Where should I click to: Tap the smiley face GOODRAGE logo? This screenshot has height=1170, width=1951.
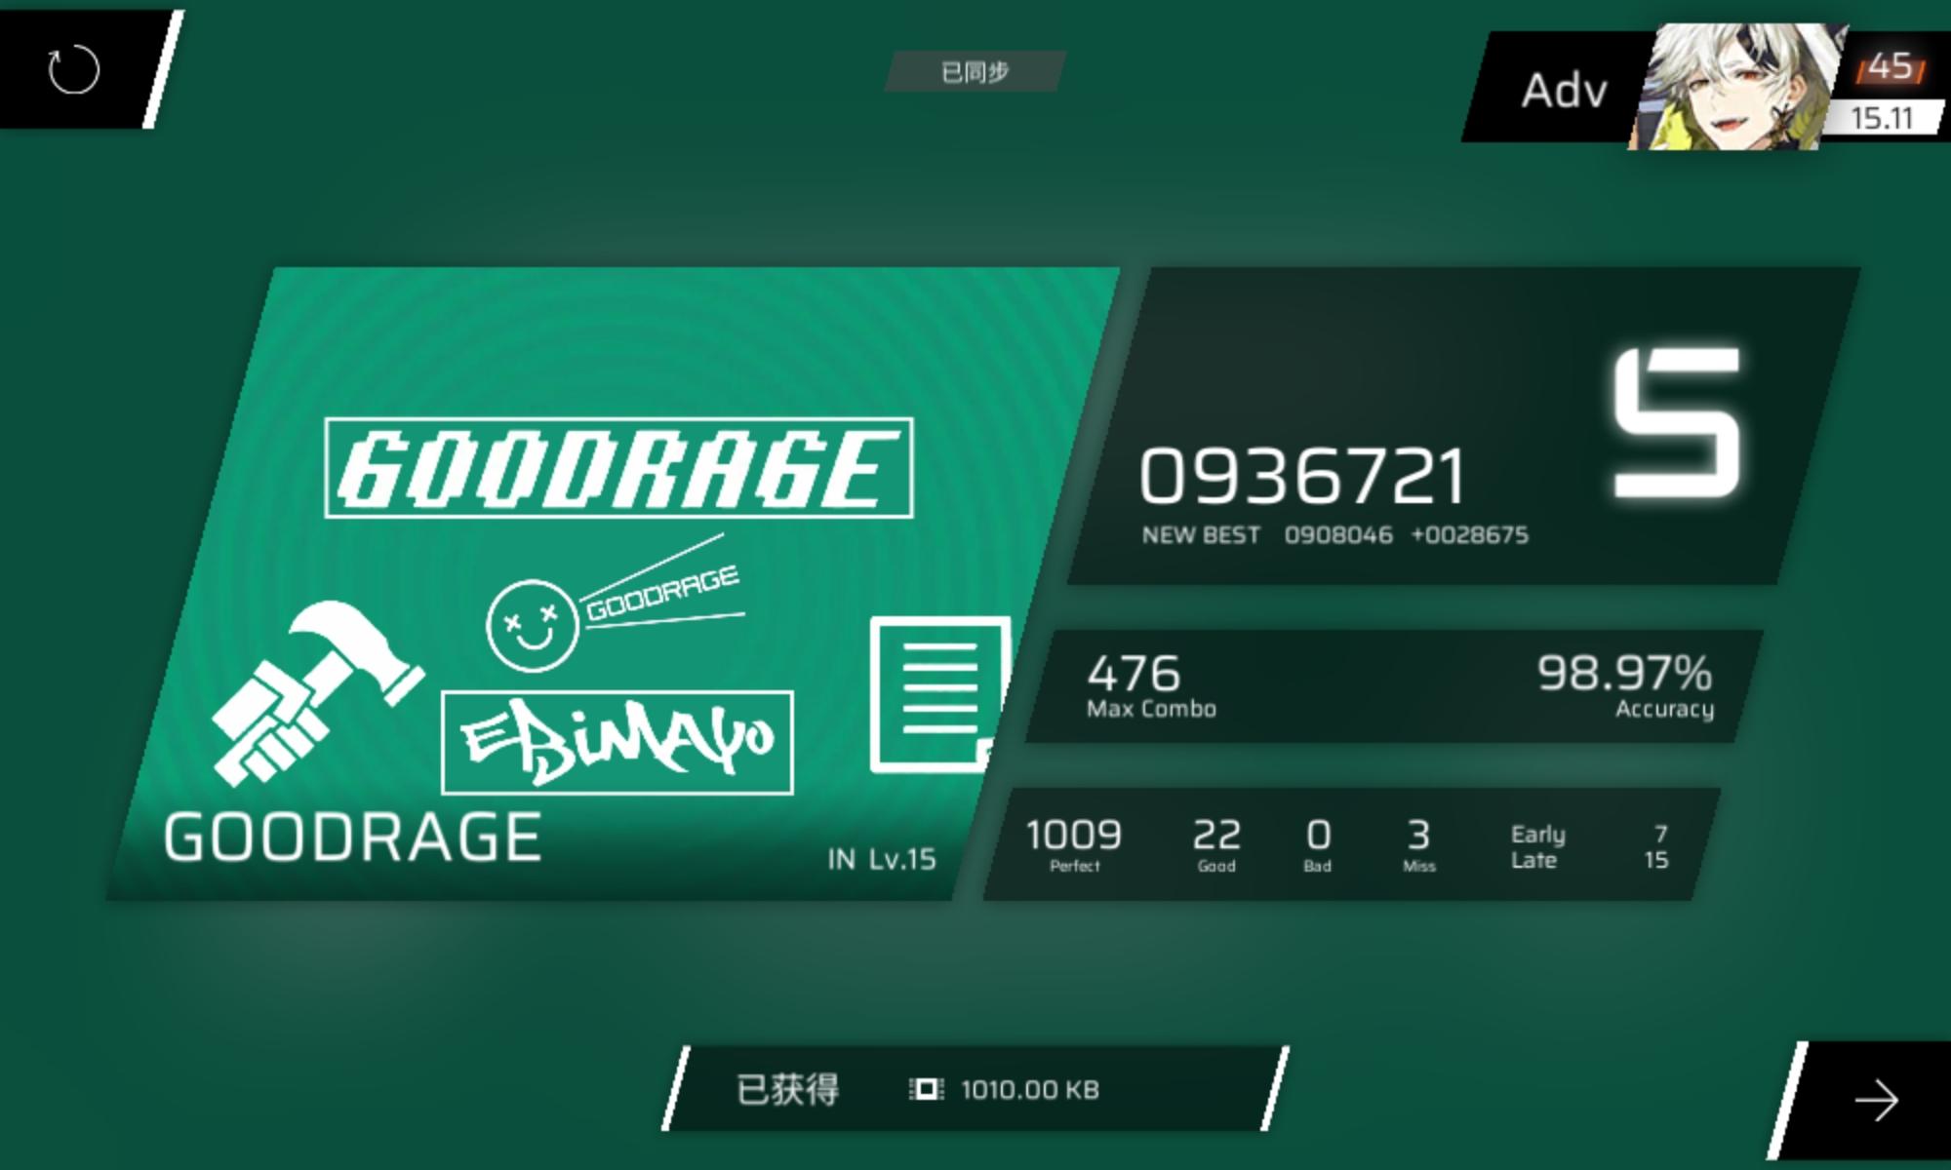pyautogui.click(x=532, y=625)
